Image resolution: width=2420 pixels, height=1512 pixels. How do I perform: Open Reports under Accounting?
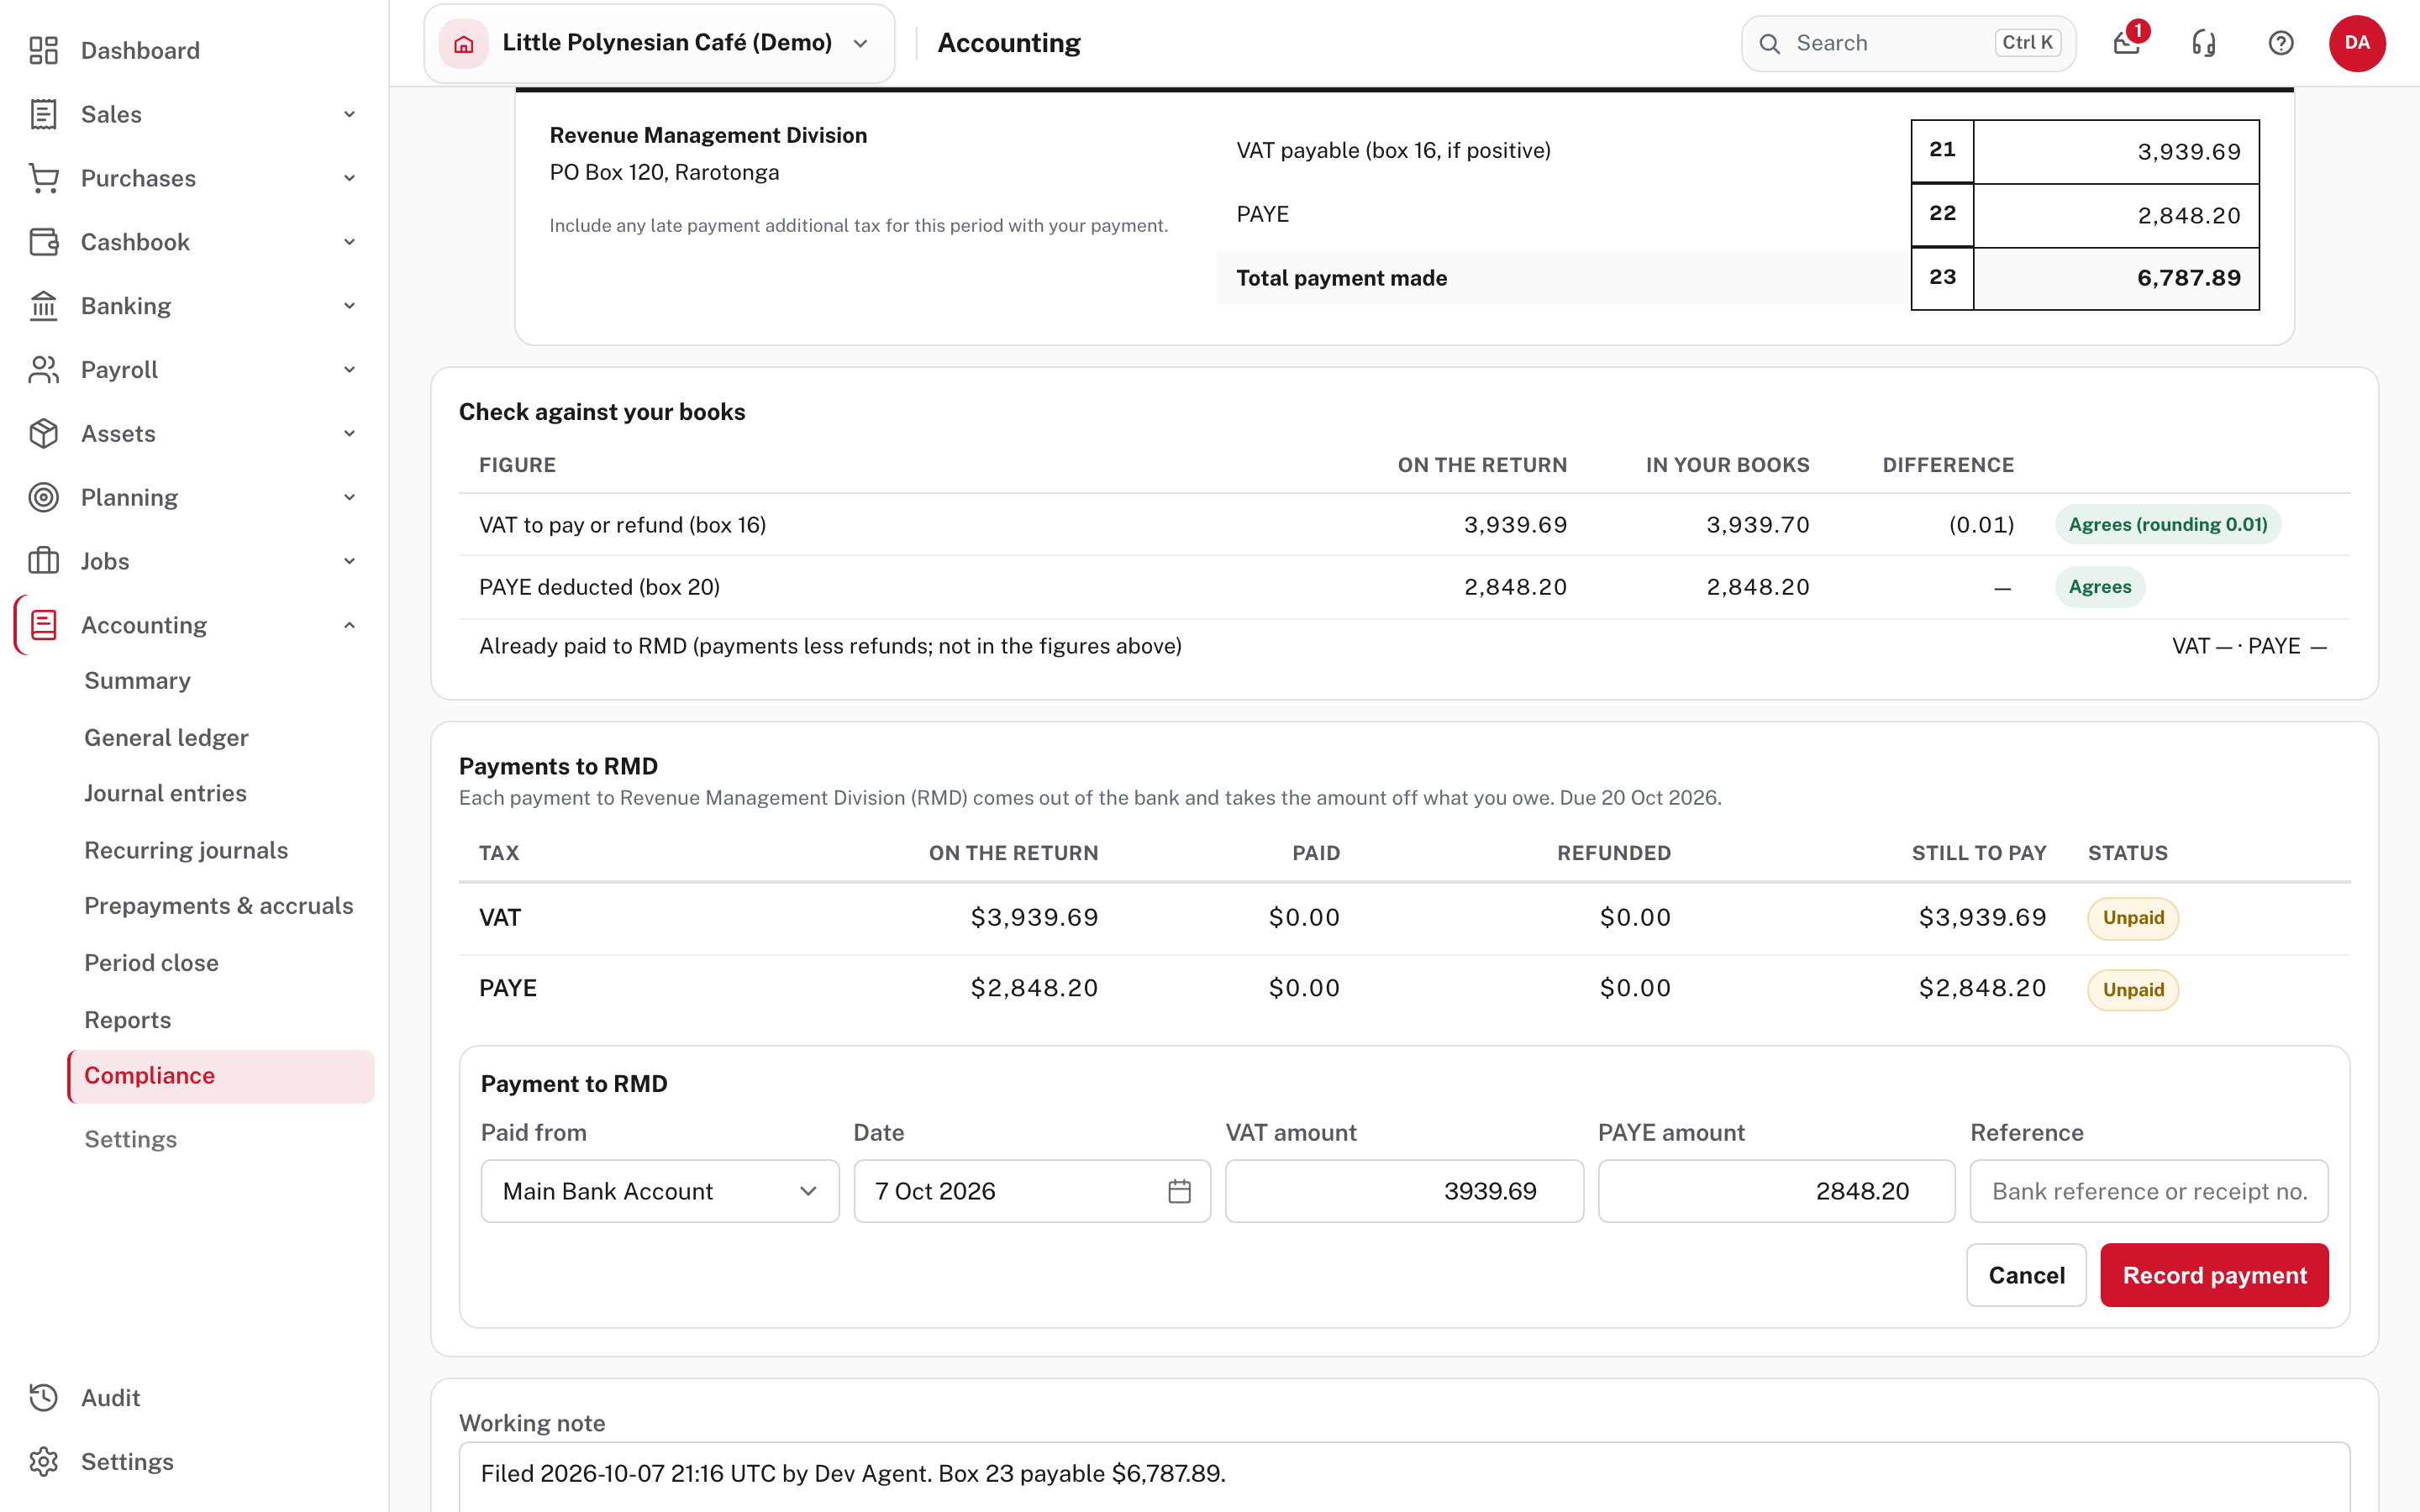click(x=127, y=1019)
